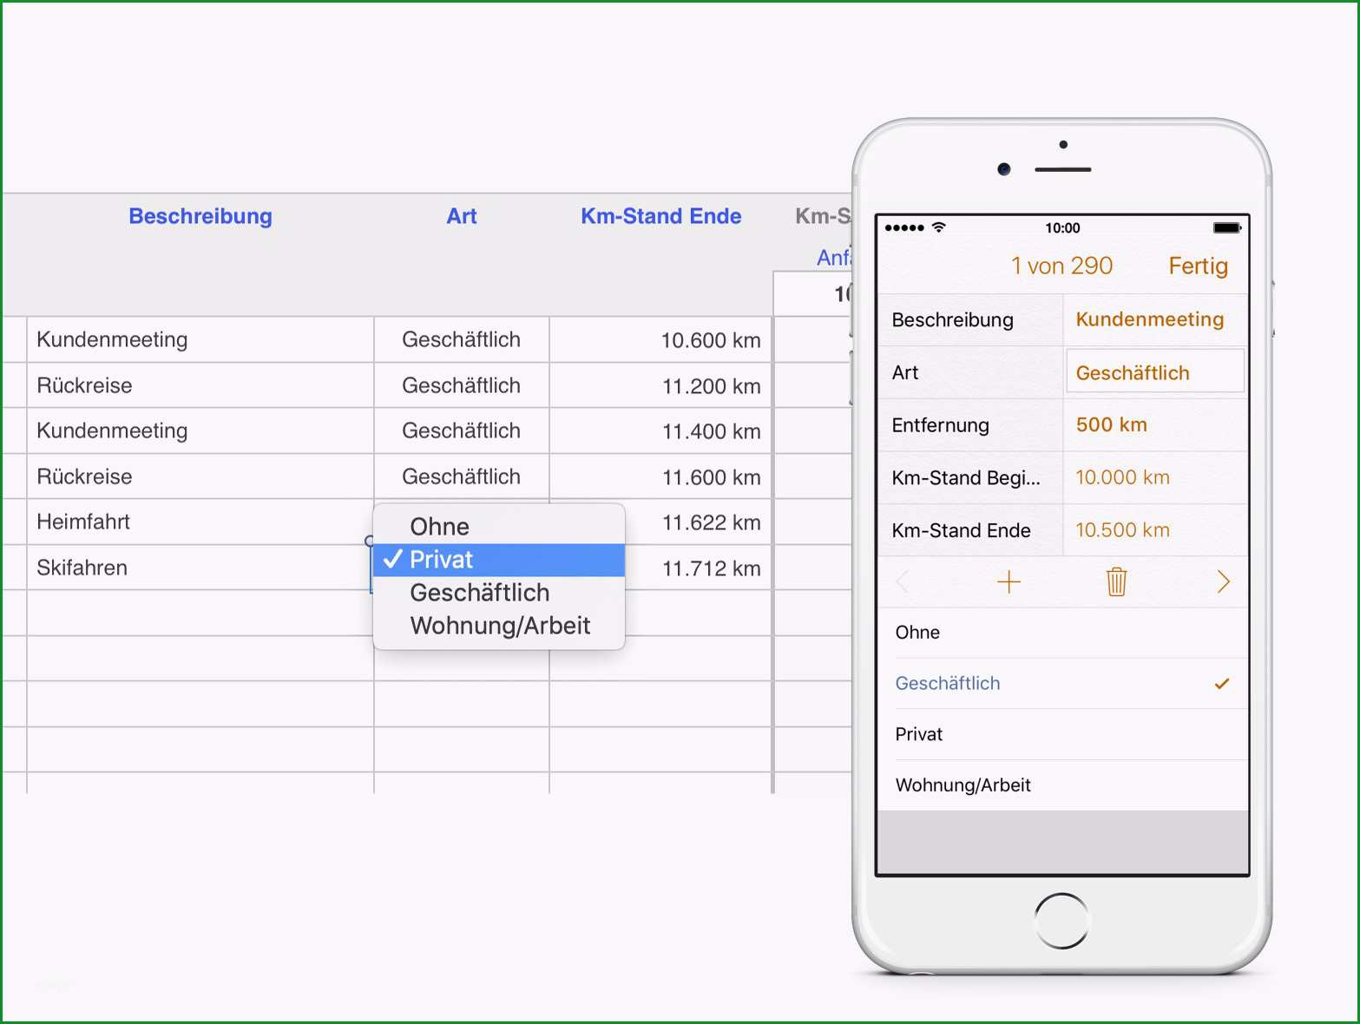Image resolution: width=1360 pixels, height=1024 pixels.
Task: Tap the Beschreibung label on phone
Action: (952, 319)
